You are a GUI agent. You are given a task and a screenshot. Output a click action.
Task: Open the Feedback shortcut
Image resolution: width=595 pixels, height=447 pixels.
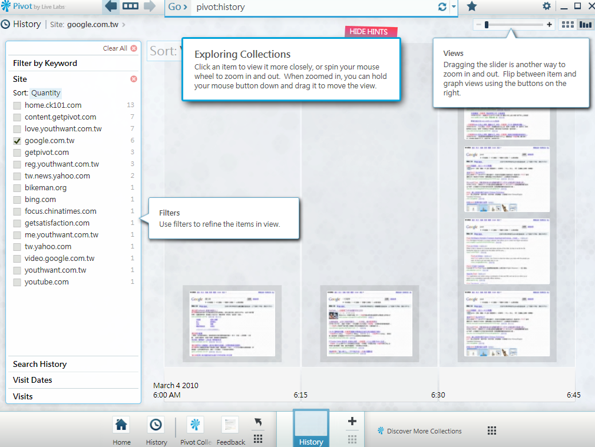(230, 425)
